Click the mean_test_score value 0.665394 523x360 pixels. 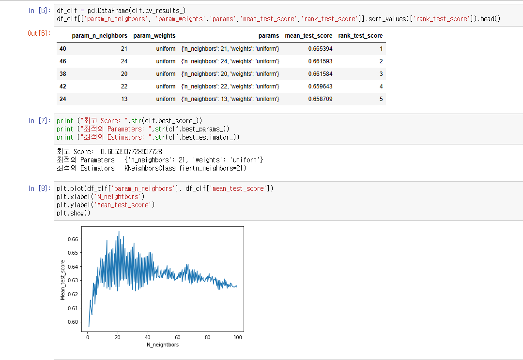click(320, 49)
